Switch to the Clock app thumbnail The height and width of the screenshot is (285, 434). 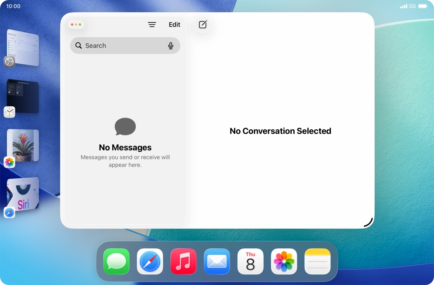pos(22,97)
